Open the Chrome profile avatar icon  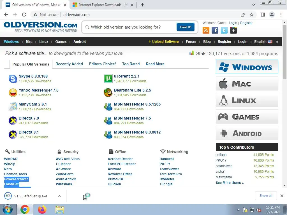272,15
